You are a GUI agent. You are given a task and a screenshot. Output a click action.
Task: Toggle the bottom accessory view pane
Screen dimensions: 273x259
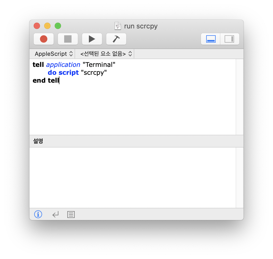coord(211,39)
